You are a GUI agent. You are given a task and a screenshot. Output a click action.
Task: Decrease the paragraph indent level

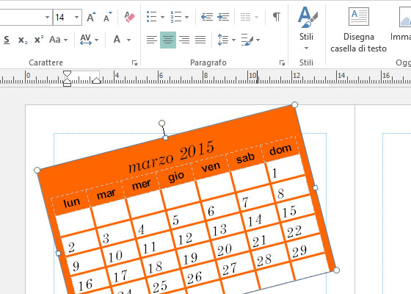(207, 17)
